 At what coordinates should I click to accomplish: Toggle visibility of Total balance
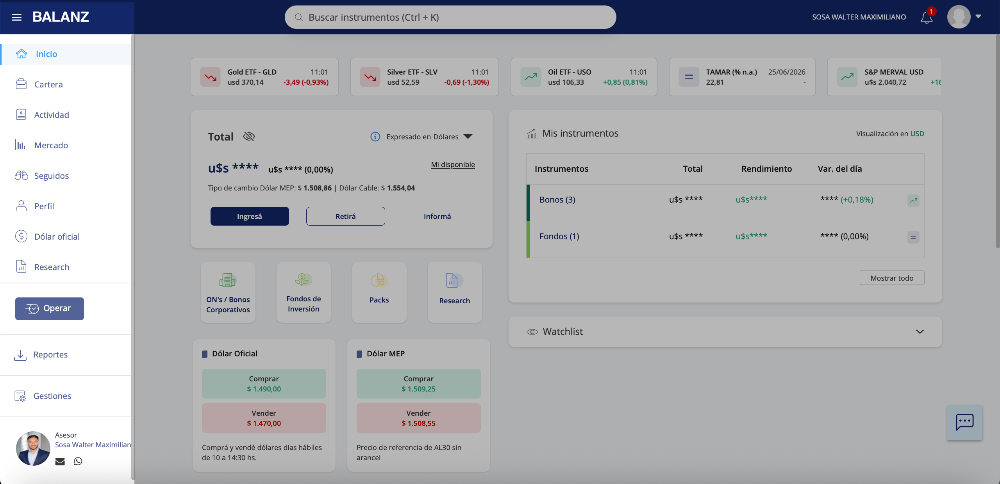(249, 137)
